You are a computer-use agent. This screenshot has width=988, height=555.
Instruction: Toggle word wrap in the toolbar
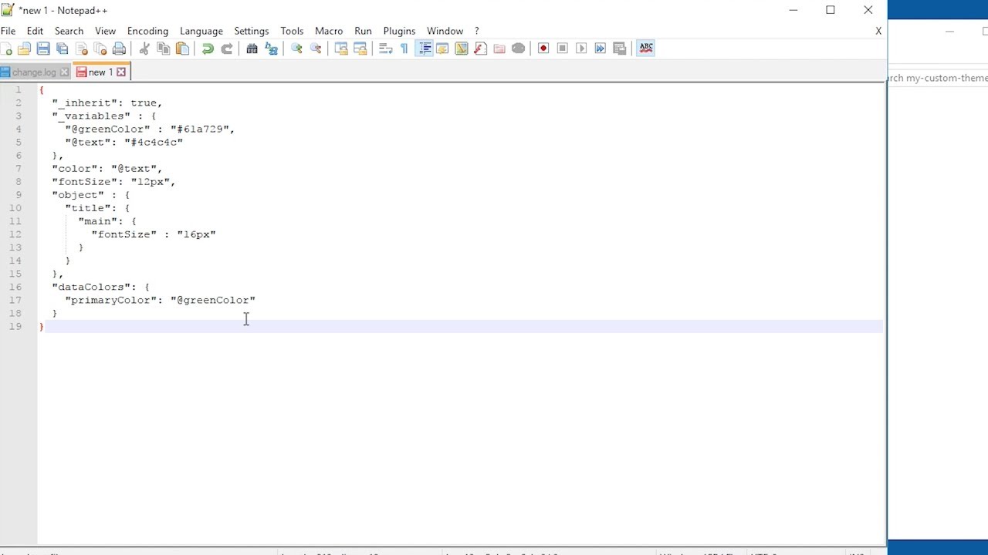385,49
